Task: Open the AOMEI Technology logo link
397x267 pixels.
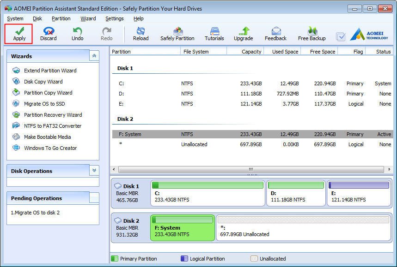Action: 369,35
